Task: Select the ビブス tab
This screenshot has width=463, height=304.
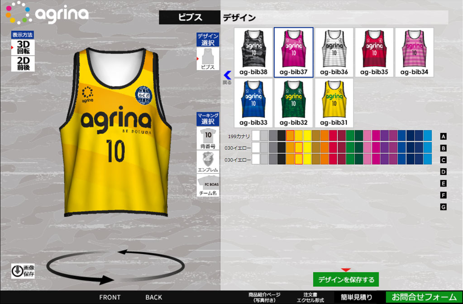Action: (x=190, y=17)
